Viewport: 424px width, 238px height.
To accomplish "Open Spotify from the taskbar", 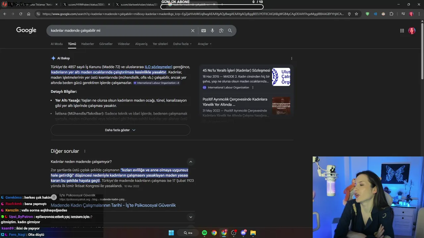I will (204, 233).
